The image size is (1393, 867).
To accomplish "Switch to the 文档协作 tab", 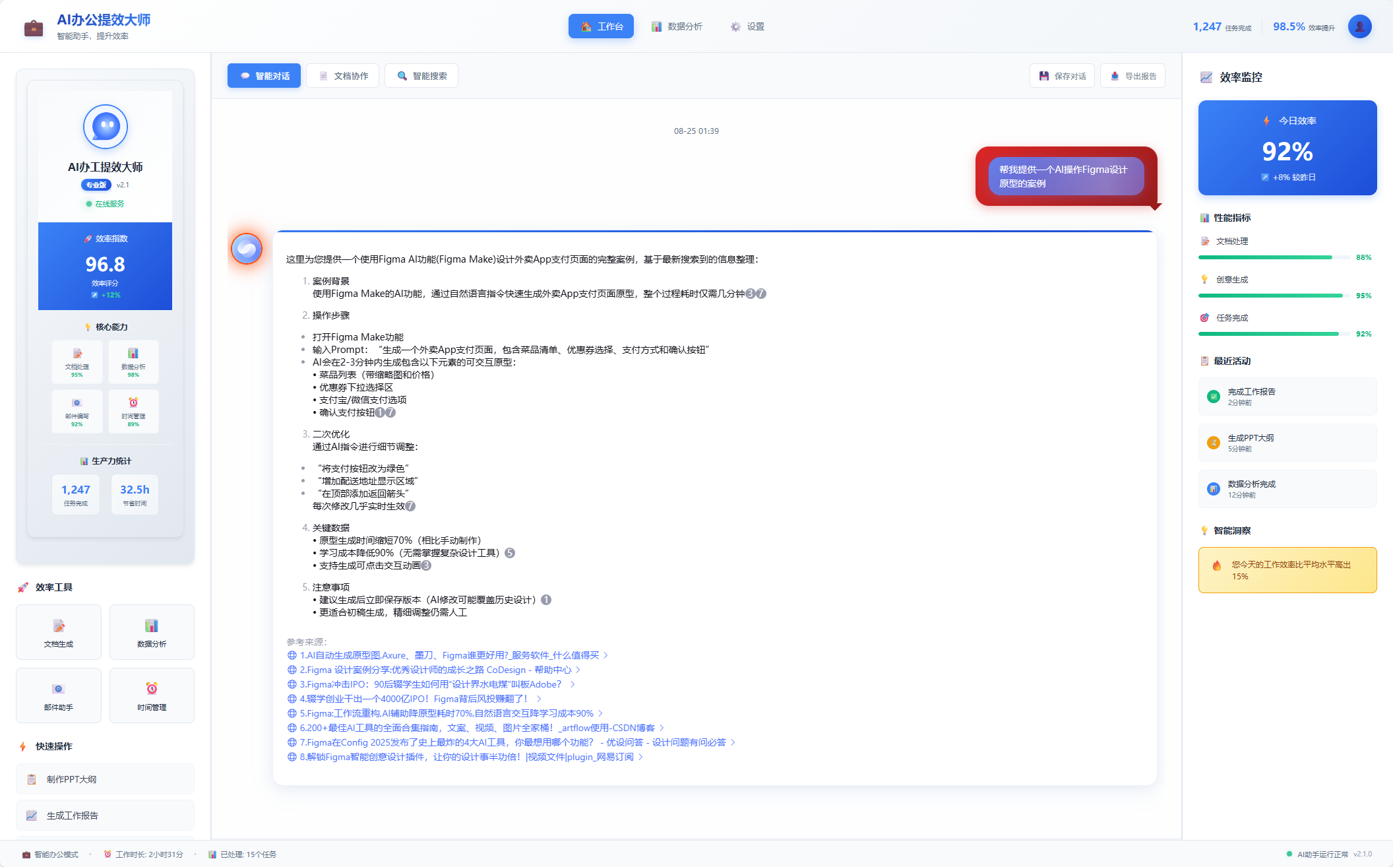I will pyautogui.click(x=343, y=76).
